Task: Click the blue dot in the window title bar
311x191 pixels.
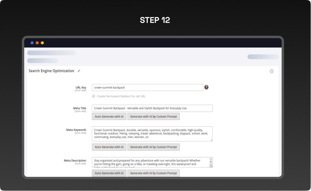Action: (32, 43)
